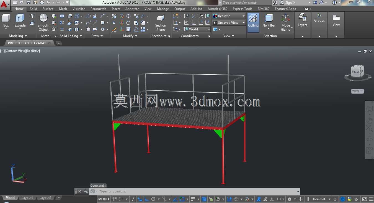Open the WCS dropdown under ViewCube

point(358,91)
